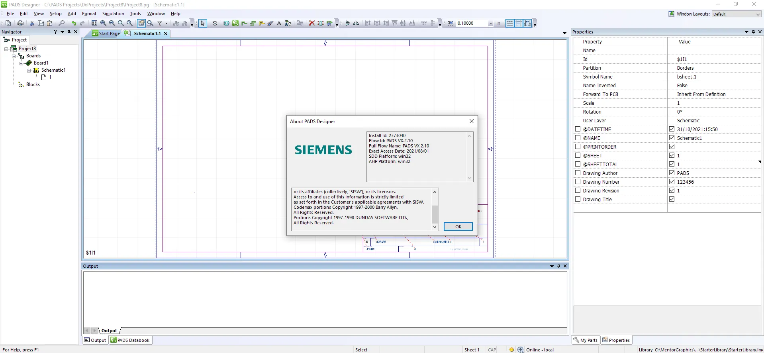Collapse the Board1 tree node
Viewport: 764px width, 353px height.
pos(22,63)
